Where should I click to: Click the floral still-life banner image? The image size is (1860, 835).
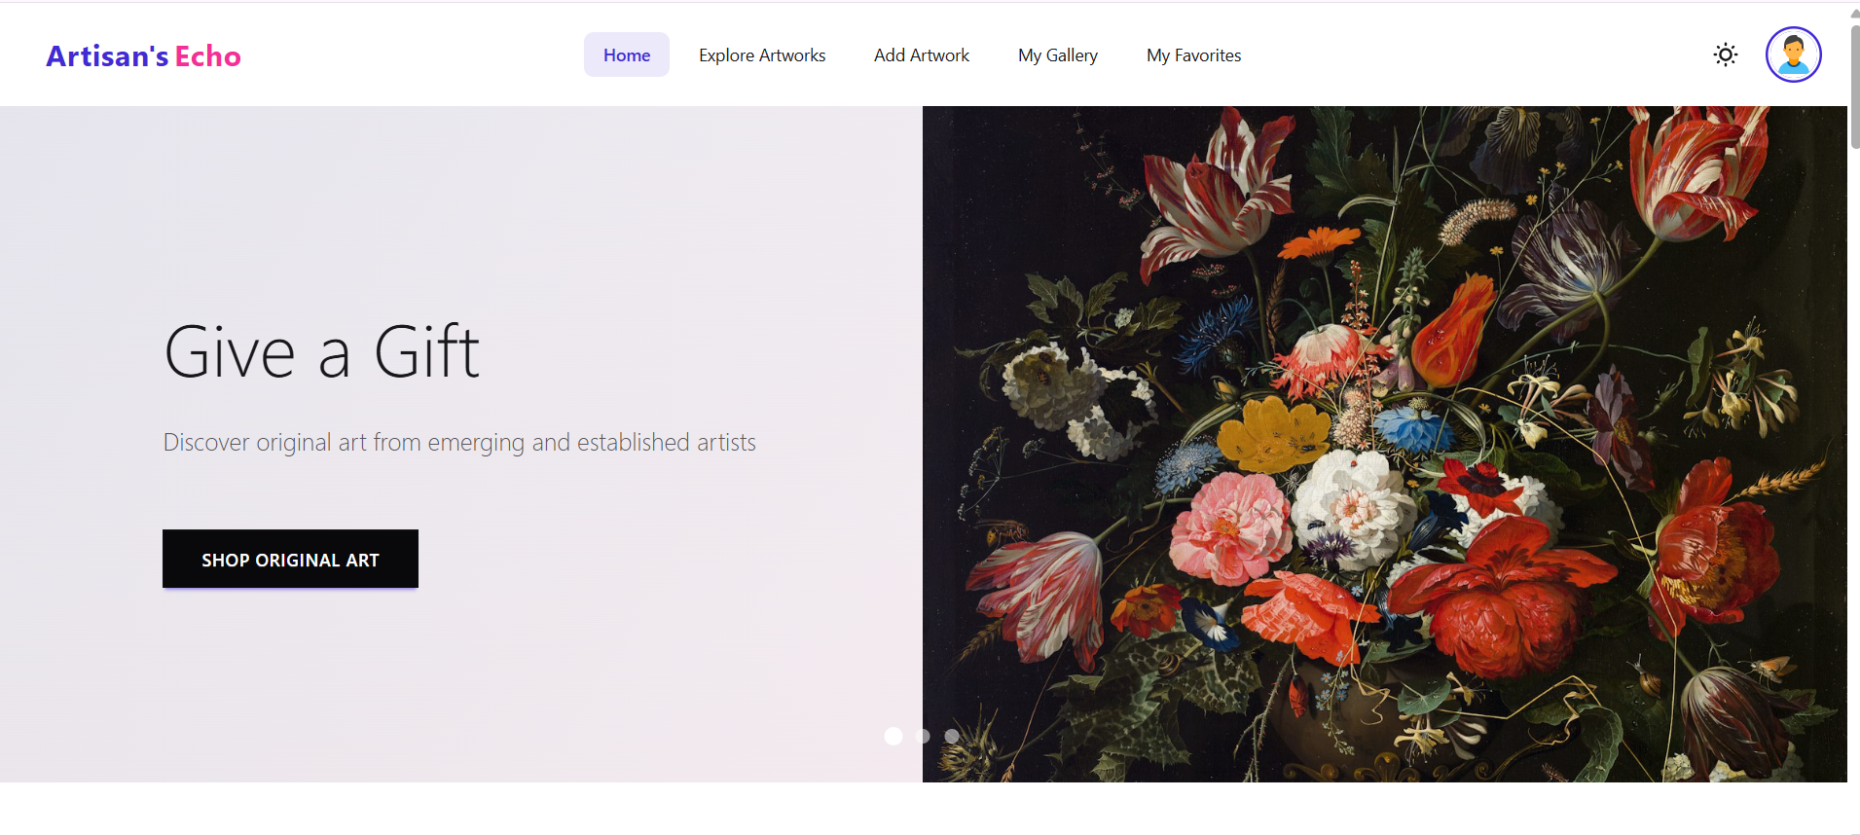pyautogui.click(x=1384, y=444)
